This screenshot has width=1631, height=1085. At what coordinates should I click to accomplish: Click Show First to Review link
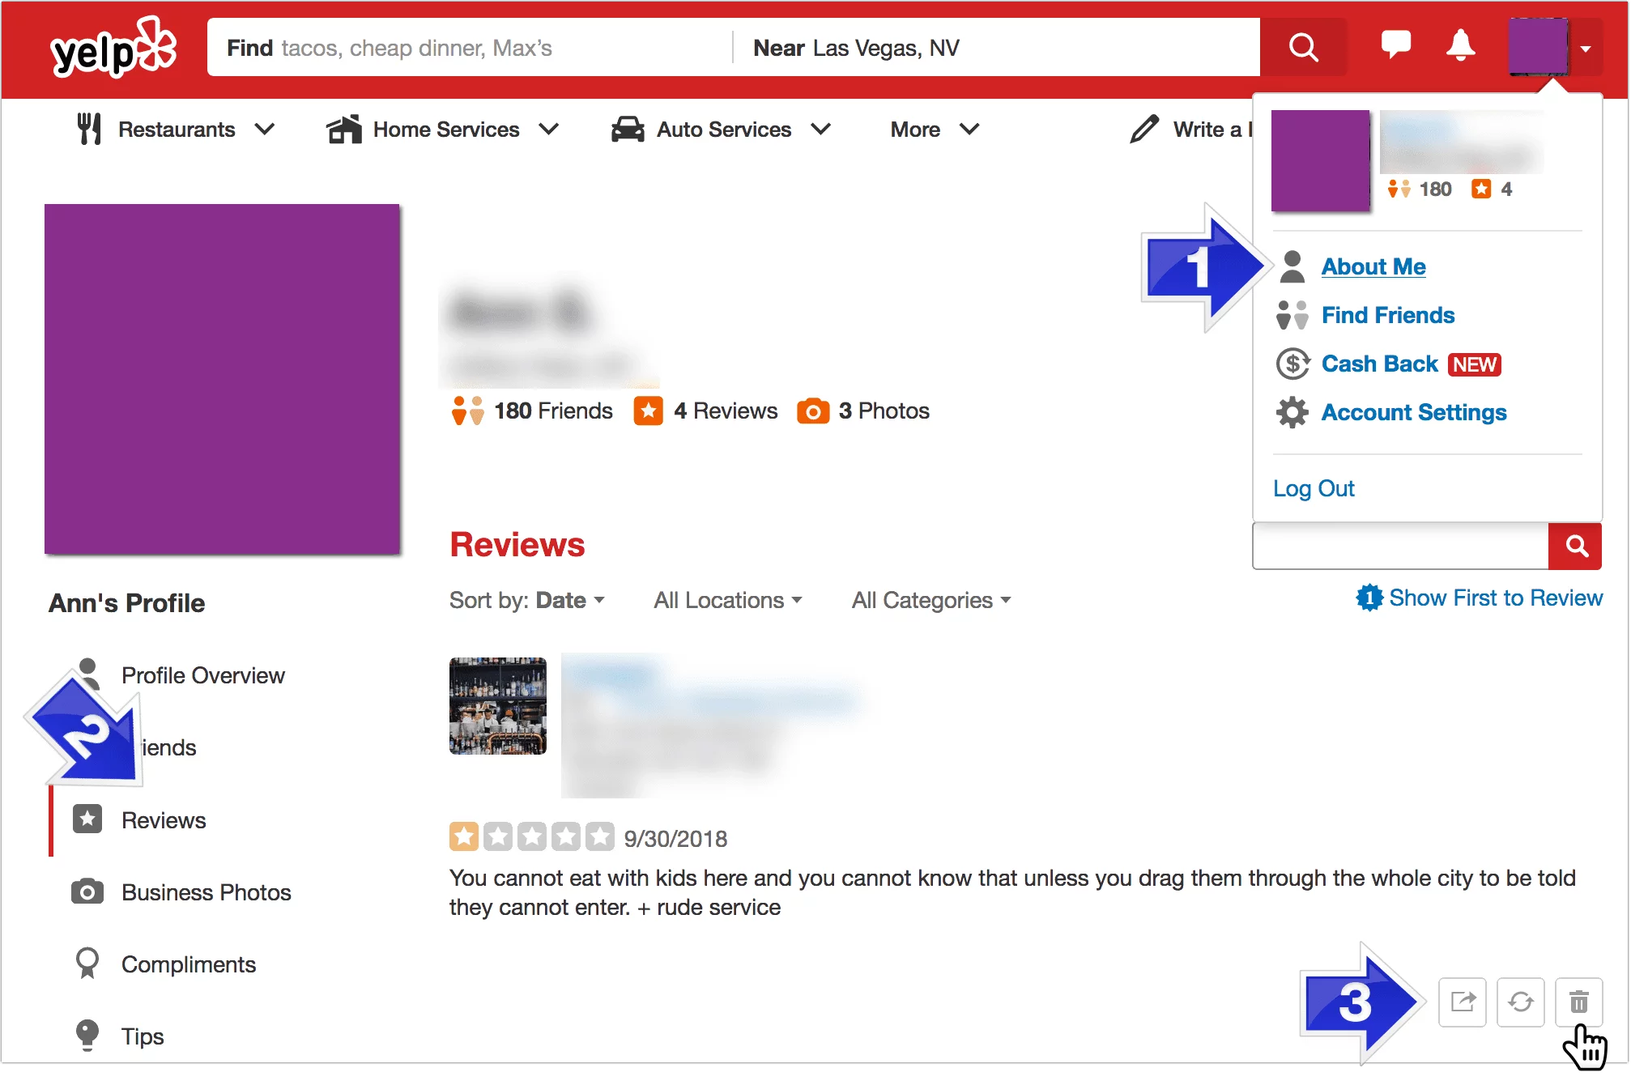tap(1495, 598)
